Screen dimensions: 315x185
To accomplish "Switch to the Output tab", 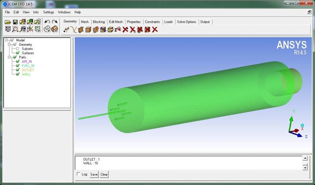I will [x=205, y=22].
